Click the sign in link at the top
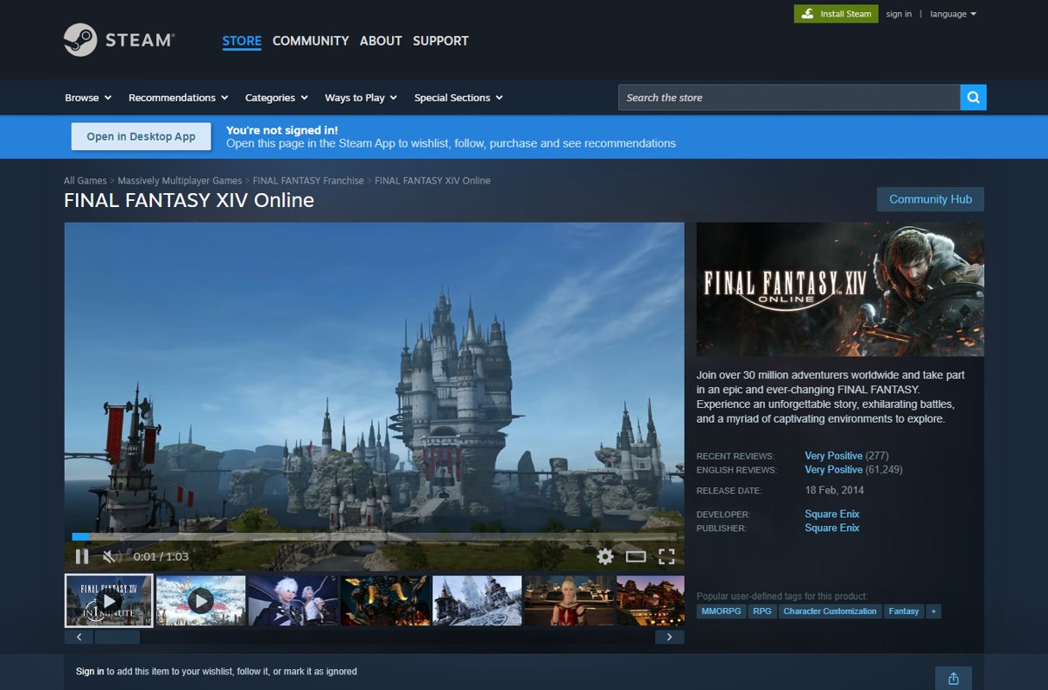This screenshot has width=1048, height=690. pyautogui.click(x=899, y=14)
